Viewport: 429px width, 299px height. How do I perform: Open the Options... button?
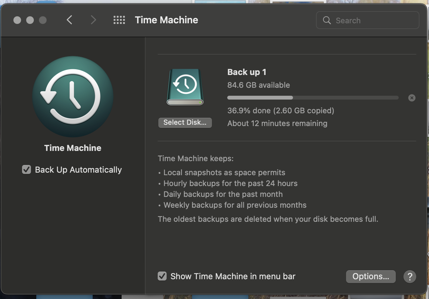pos(371,276)
